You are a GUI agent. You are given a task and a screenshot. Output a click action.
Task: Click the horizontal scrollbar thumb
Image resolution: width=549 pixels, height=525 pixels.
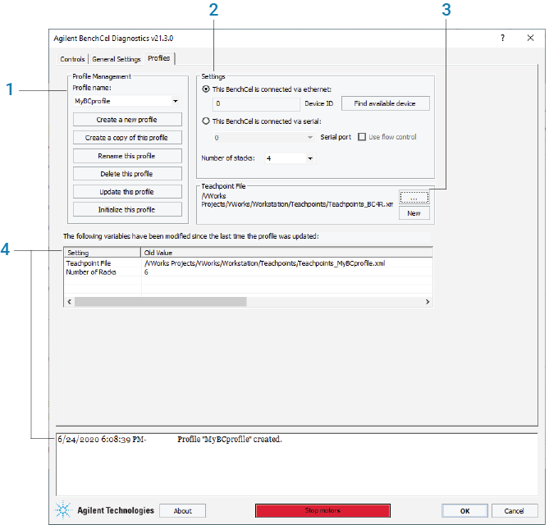tap(161, 302)
